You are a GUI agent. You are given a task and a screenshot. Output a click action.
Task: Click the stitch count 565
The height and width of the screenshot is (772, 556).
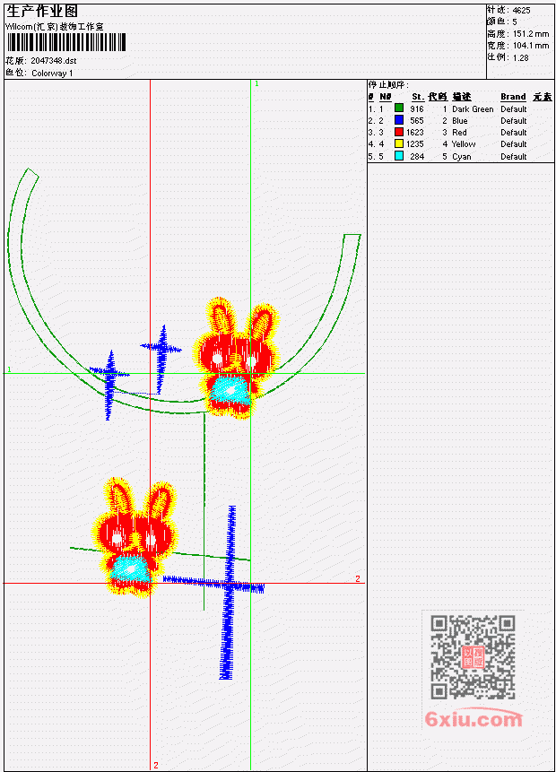tap(417, 121)
